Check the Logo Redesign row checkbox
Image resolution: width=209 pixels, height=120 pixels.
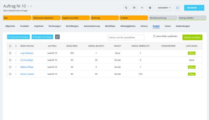tap(10, 53)
